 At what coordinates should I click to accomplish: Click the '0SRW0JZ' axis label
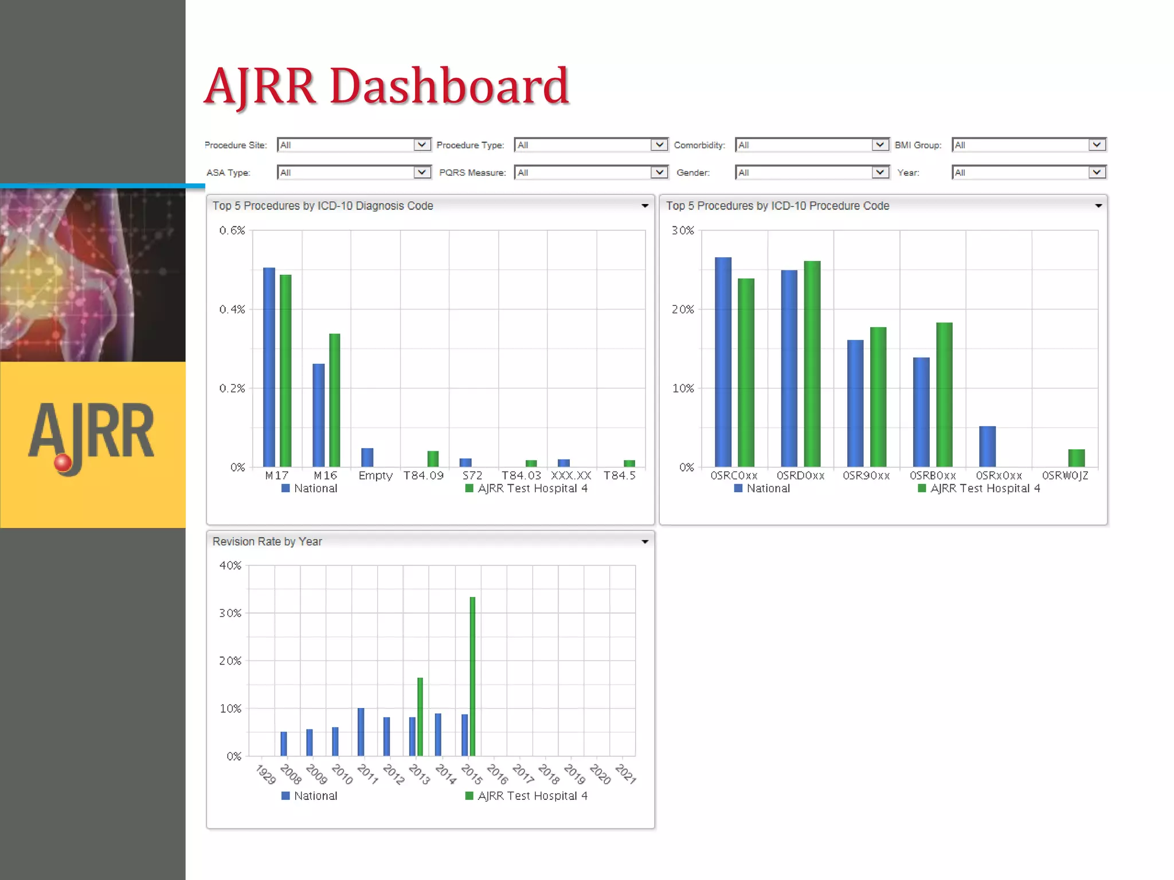pos(1065,476)
